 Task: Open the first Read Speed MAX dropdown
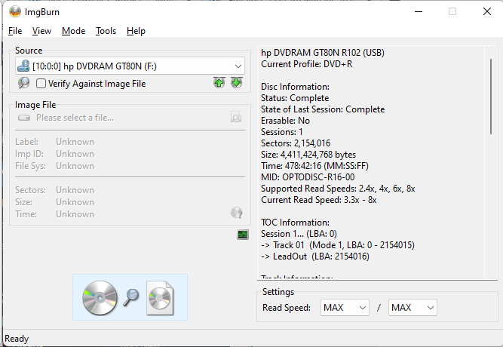[344, 307]
